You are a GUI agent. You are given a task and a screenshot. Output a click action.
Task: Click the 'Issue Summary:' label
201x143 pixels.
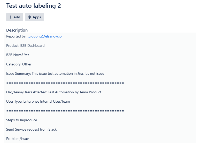(x=18, y=74)
